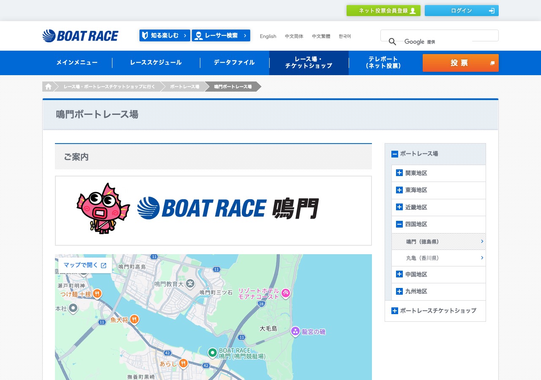Open the レース場・チケットショップ nav item
541x380 pixels.
pyautogui.click(x=309, y=62)
